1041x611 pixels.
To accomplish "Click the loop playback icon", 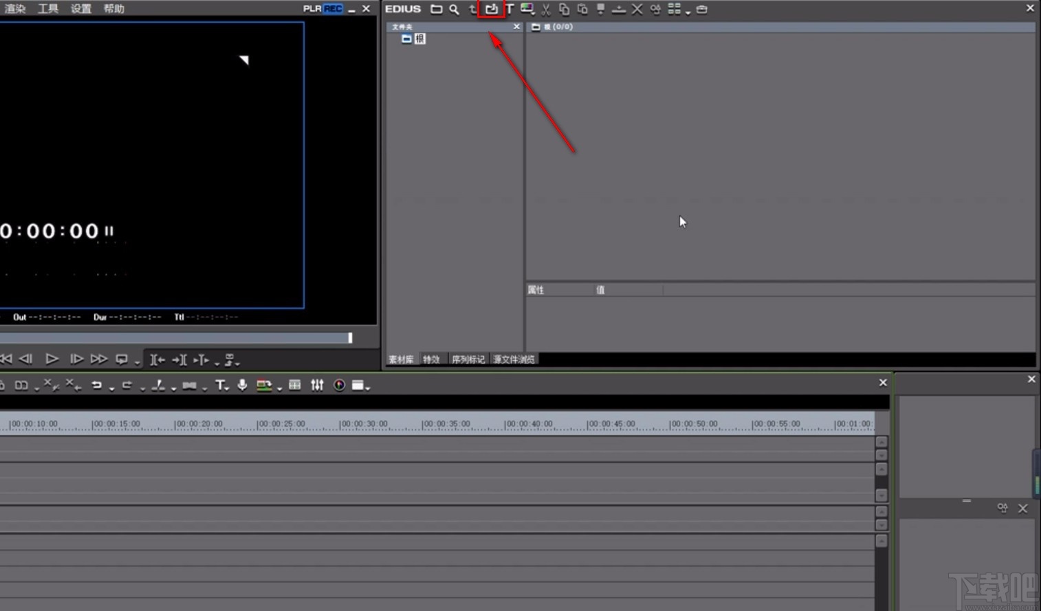I will (x=122, y=359).
